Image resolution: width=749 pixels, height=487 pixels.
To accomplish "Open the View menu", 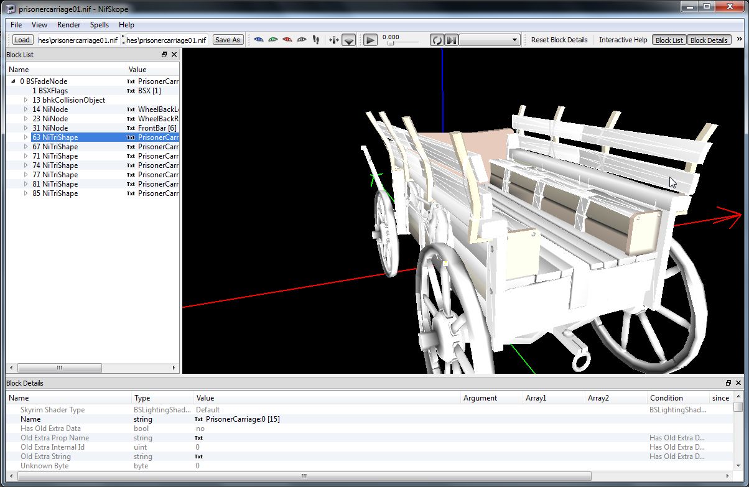I will tap(39, 25).
